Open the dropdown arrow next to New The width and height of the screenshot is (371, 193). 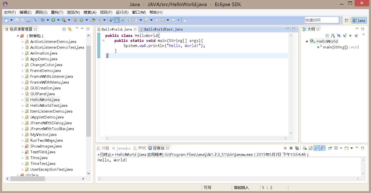click(11, 20)
